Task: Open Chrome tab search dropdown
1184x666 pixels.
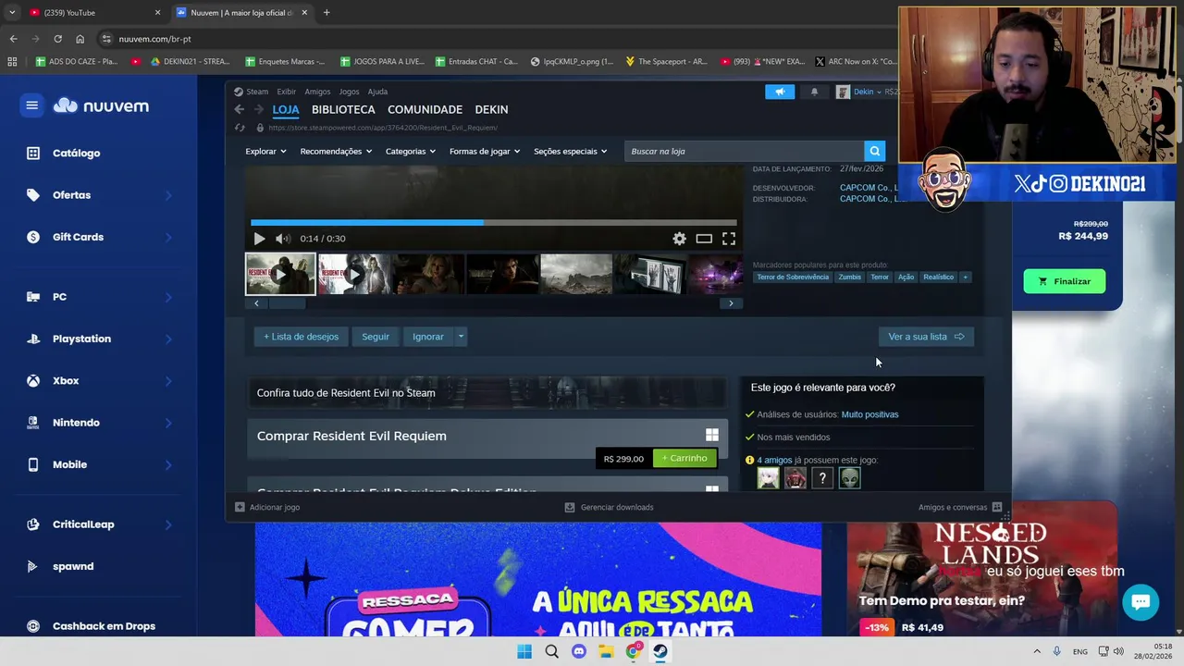Action: click(x=12, y=13)
